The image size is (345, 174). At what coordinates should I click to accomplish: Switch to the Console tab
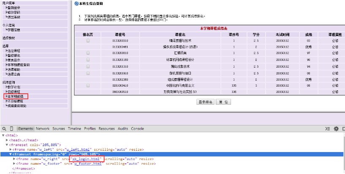point(137,129)
